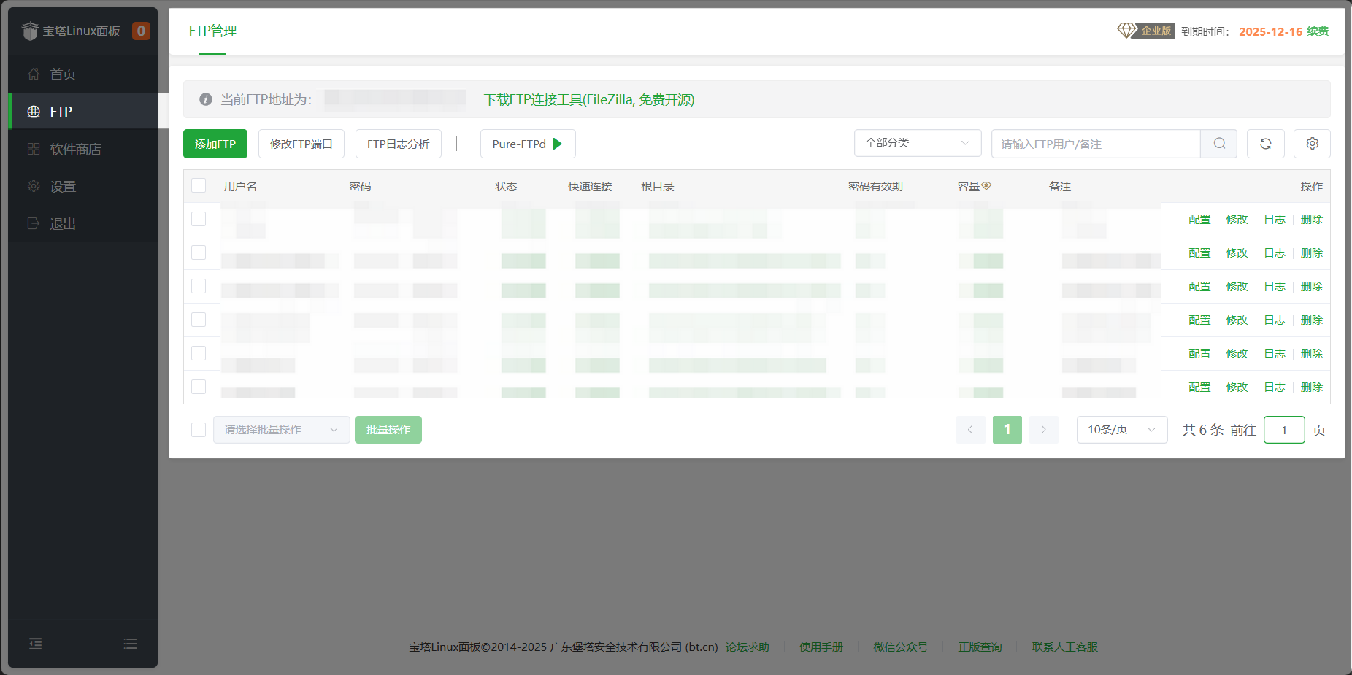This screenshot has width=1352, height=675.
Task: Click the 宝塔Linux面板 logo icon
Action: pyautogui.click(x=30, y=31)
